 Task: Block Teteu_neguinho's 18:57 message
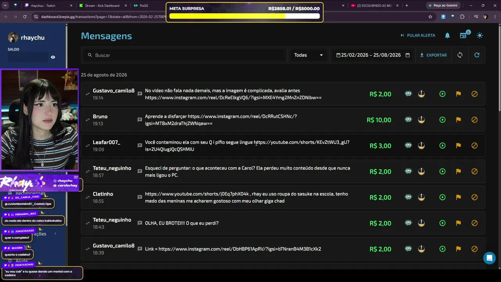point(474,172)
